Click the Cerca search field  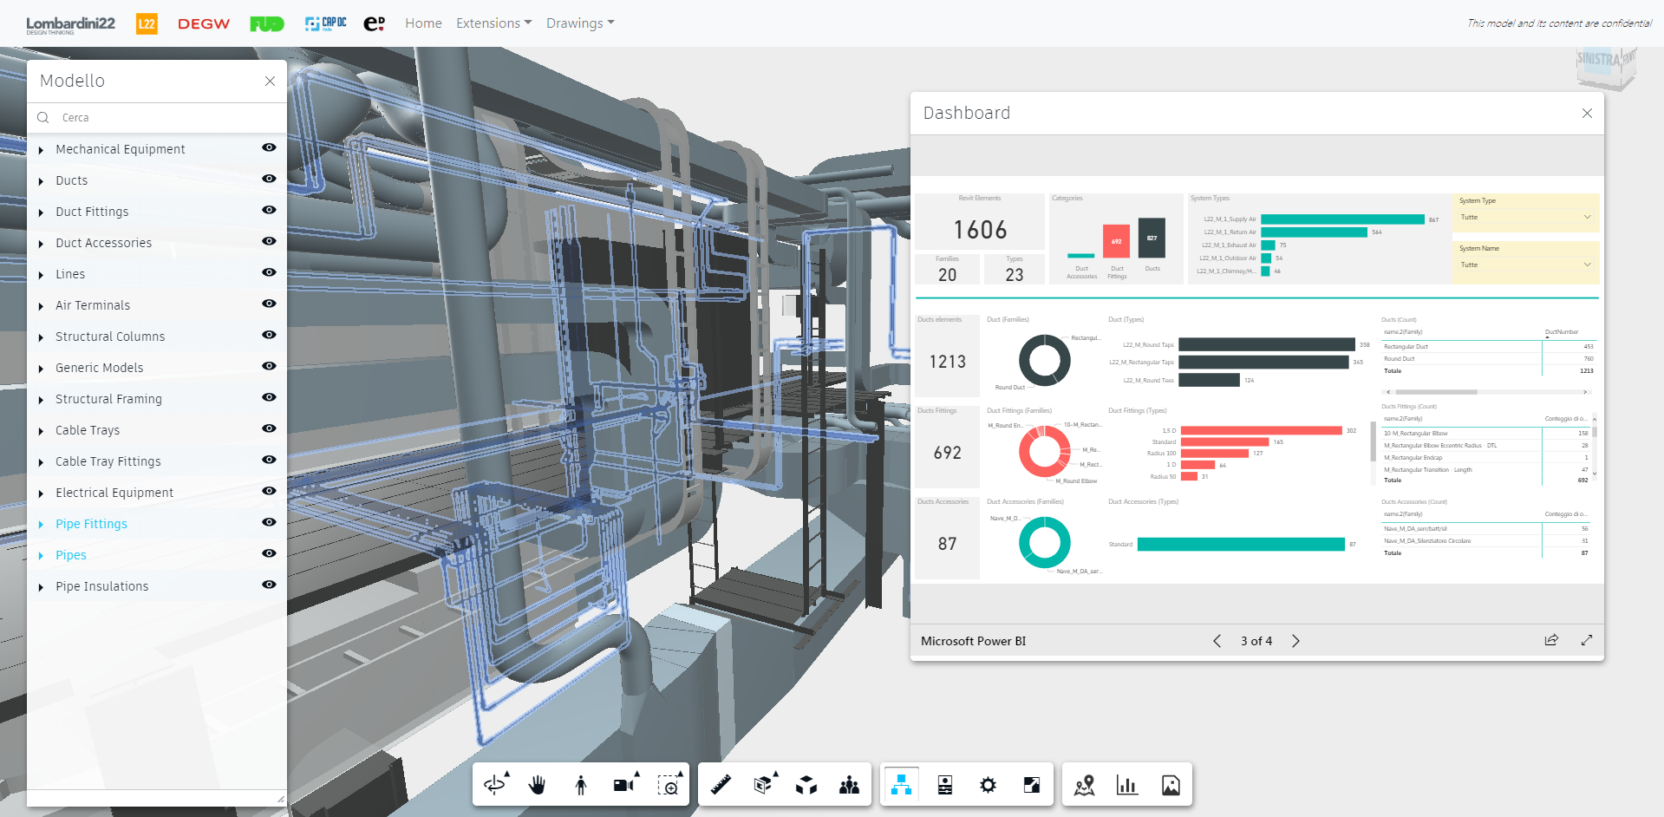pos(165,118)
